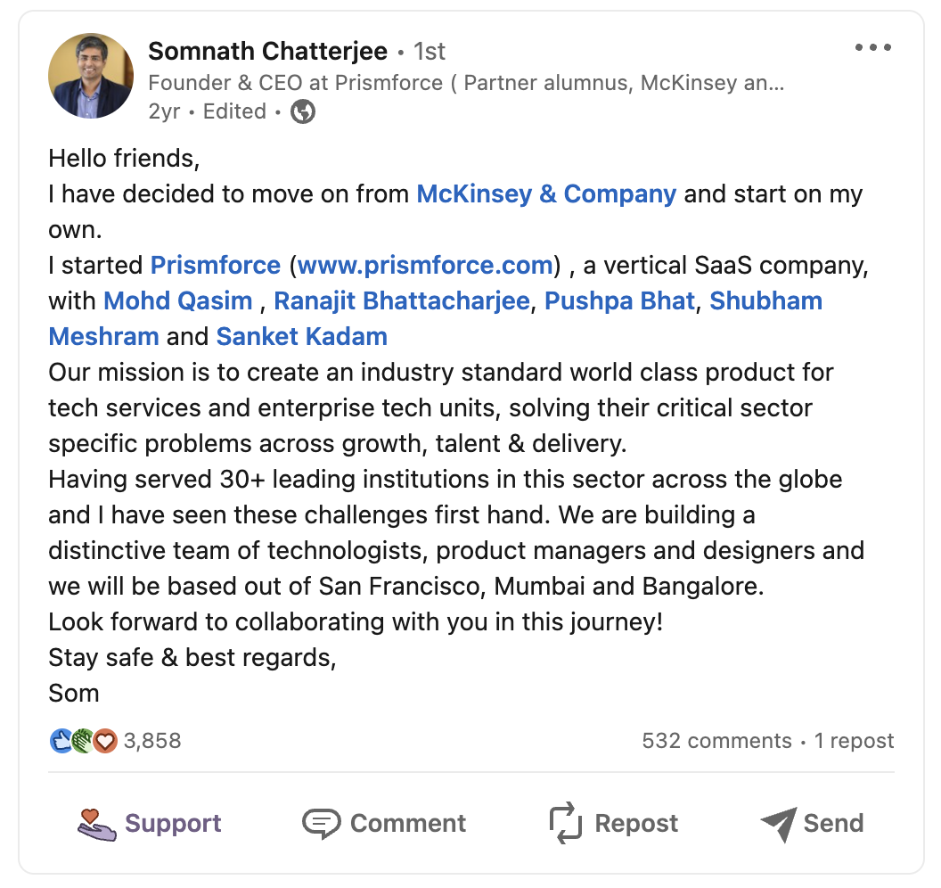Viewport: 941px width, 888px height.
Task: View Mohd Qasim's profile
Action: pos(177,300)
